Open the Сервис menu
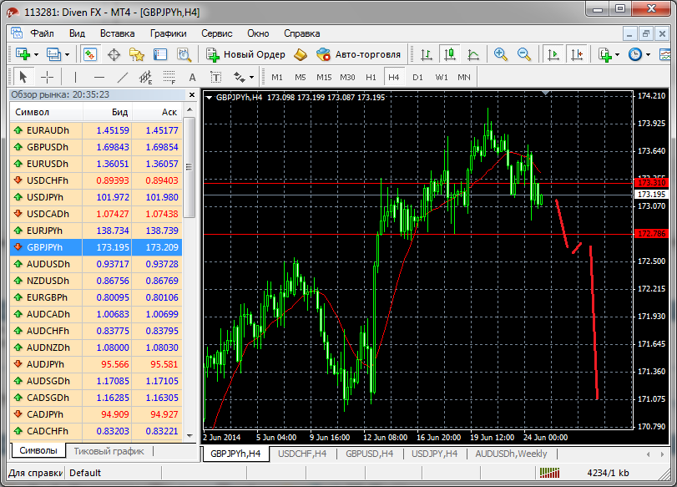Viewport: 677px width, 487px height. (217, 33)
